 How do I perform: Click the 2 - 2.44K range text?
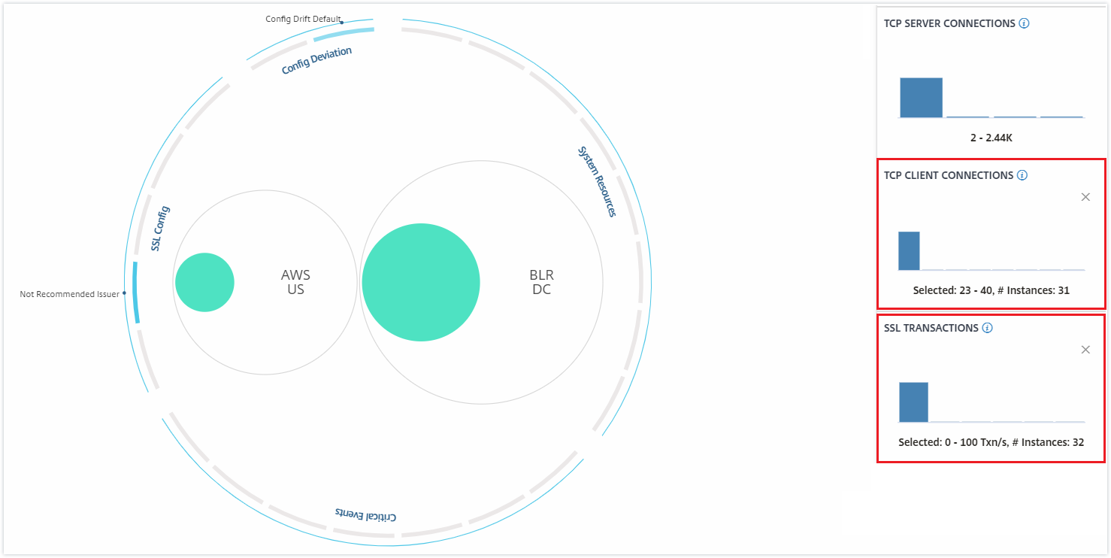(x=991, y=138)
